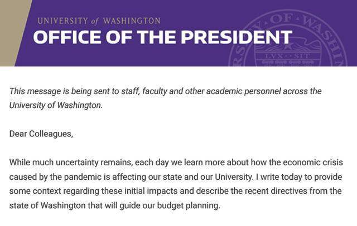
Task: Click the University of Washington wordmark
Action: [99, 21]
